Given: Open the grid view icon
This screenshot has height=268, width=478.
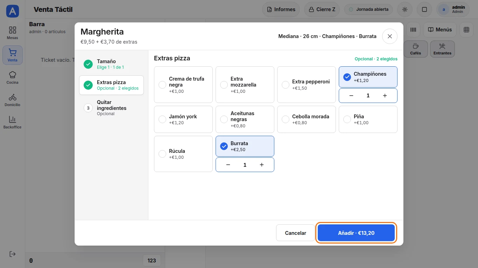Looking at the screenshot, I should [466, 30].
